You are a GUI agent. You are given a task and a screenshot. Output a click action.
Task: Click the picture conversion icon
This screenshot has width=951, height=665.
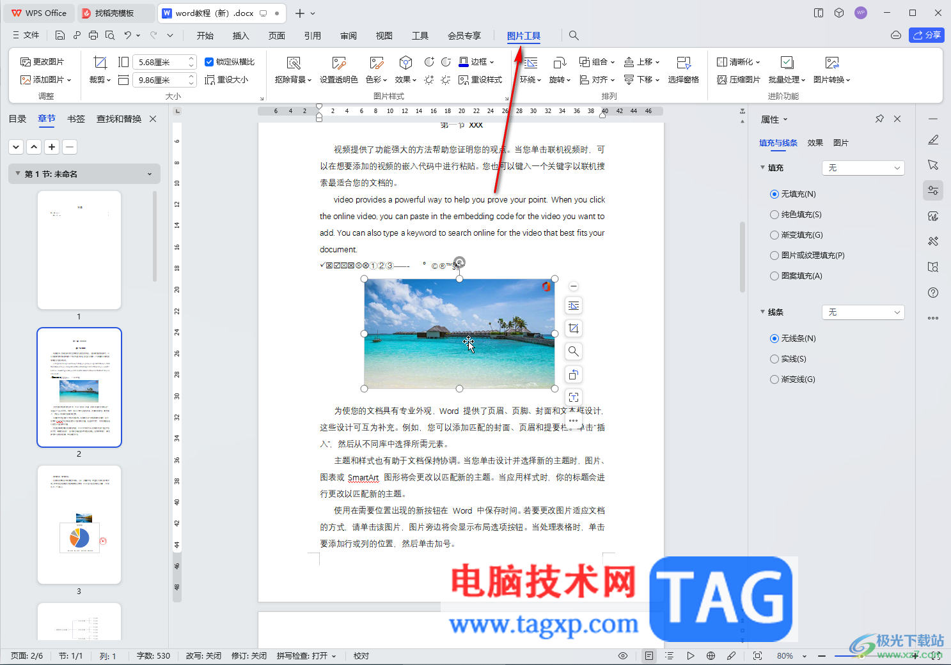tap(832, 63)
